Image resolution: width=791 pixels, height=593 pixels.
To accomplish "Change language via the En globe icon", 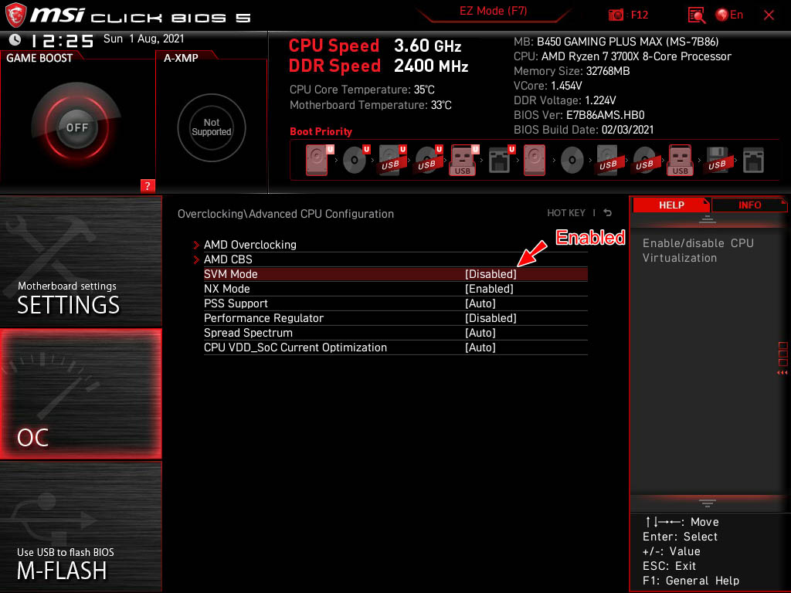I will tap(729, 15).
